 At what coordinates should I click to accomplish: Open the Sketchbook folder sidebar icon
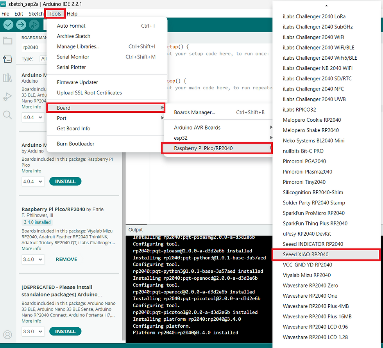tap(7, 41)
